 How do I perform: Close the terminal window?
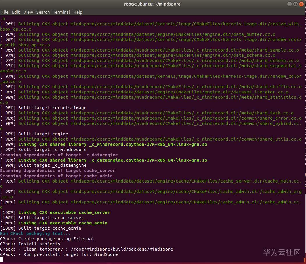301,4
